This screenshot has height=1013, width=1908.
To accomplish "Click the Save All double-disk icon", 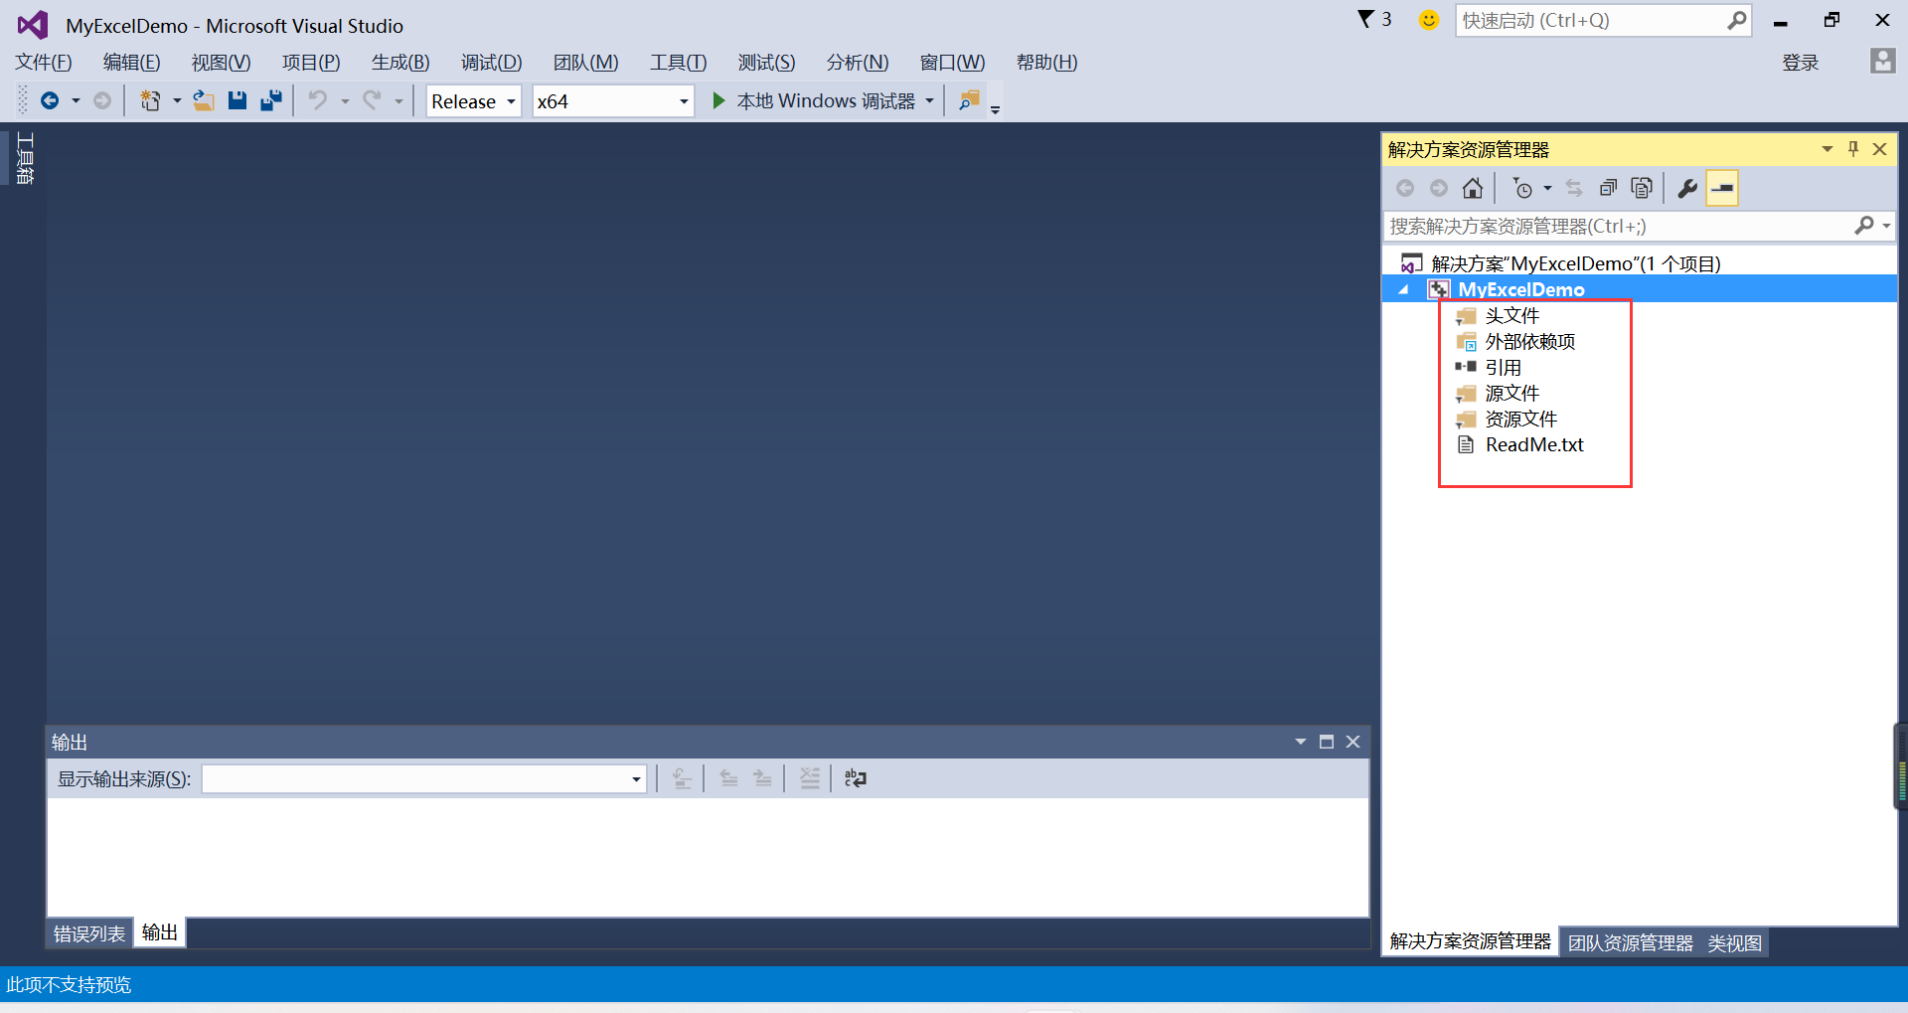I will coord(271,101).
